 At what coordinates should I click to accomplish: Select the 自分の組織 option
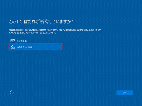(35, 41)
